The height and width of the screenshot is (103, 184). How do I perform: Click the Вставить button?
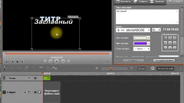(133, 60)
